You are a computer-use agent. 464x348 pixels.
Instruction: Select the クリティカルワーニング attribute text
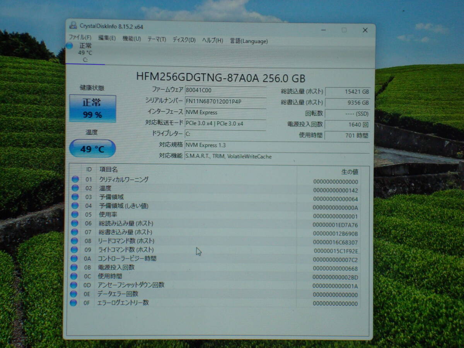coord(124,179)
